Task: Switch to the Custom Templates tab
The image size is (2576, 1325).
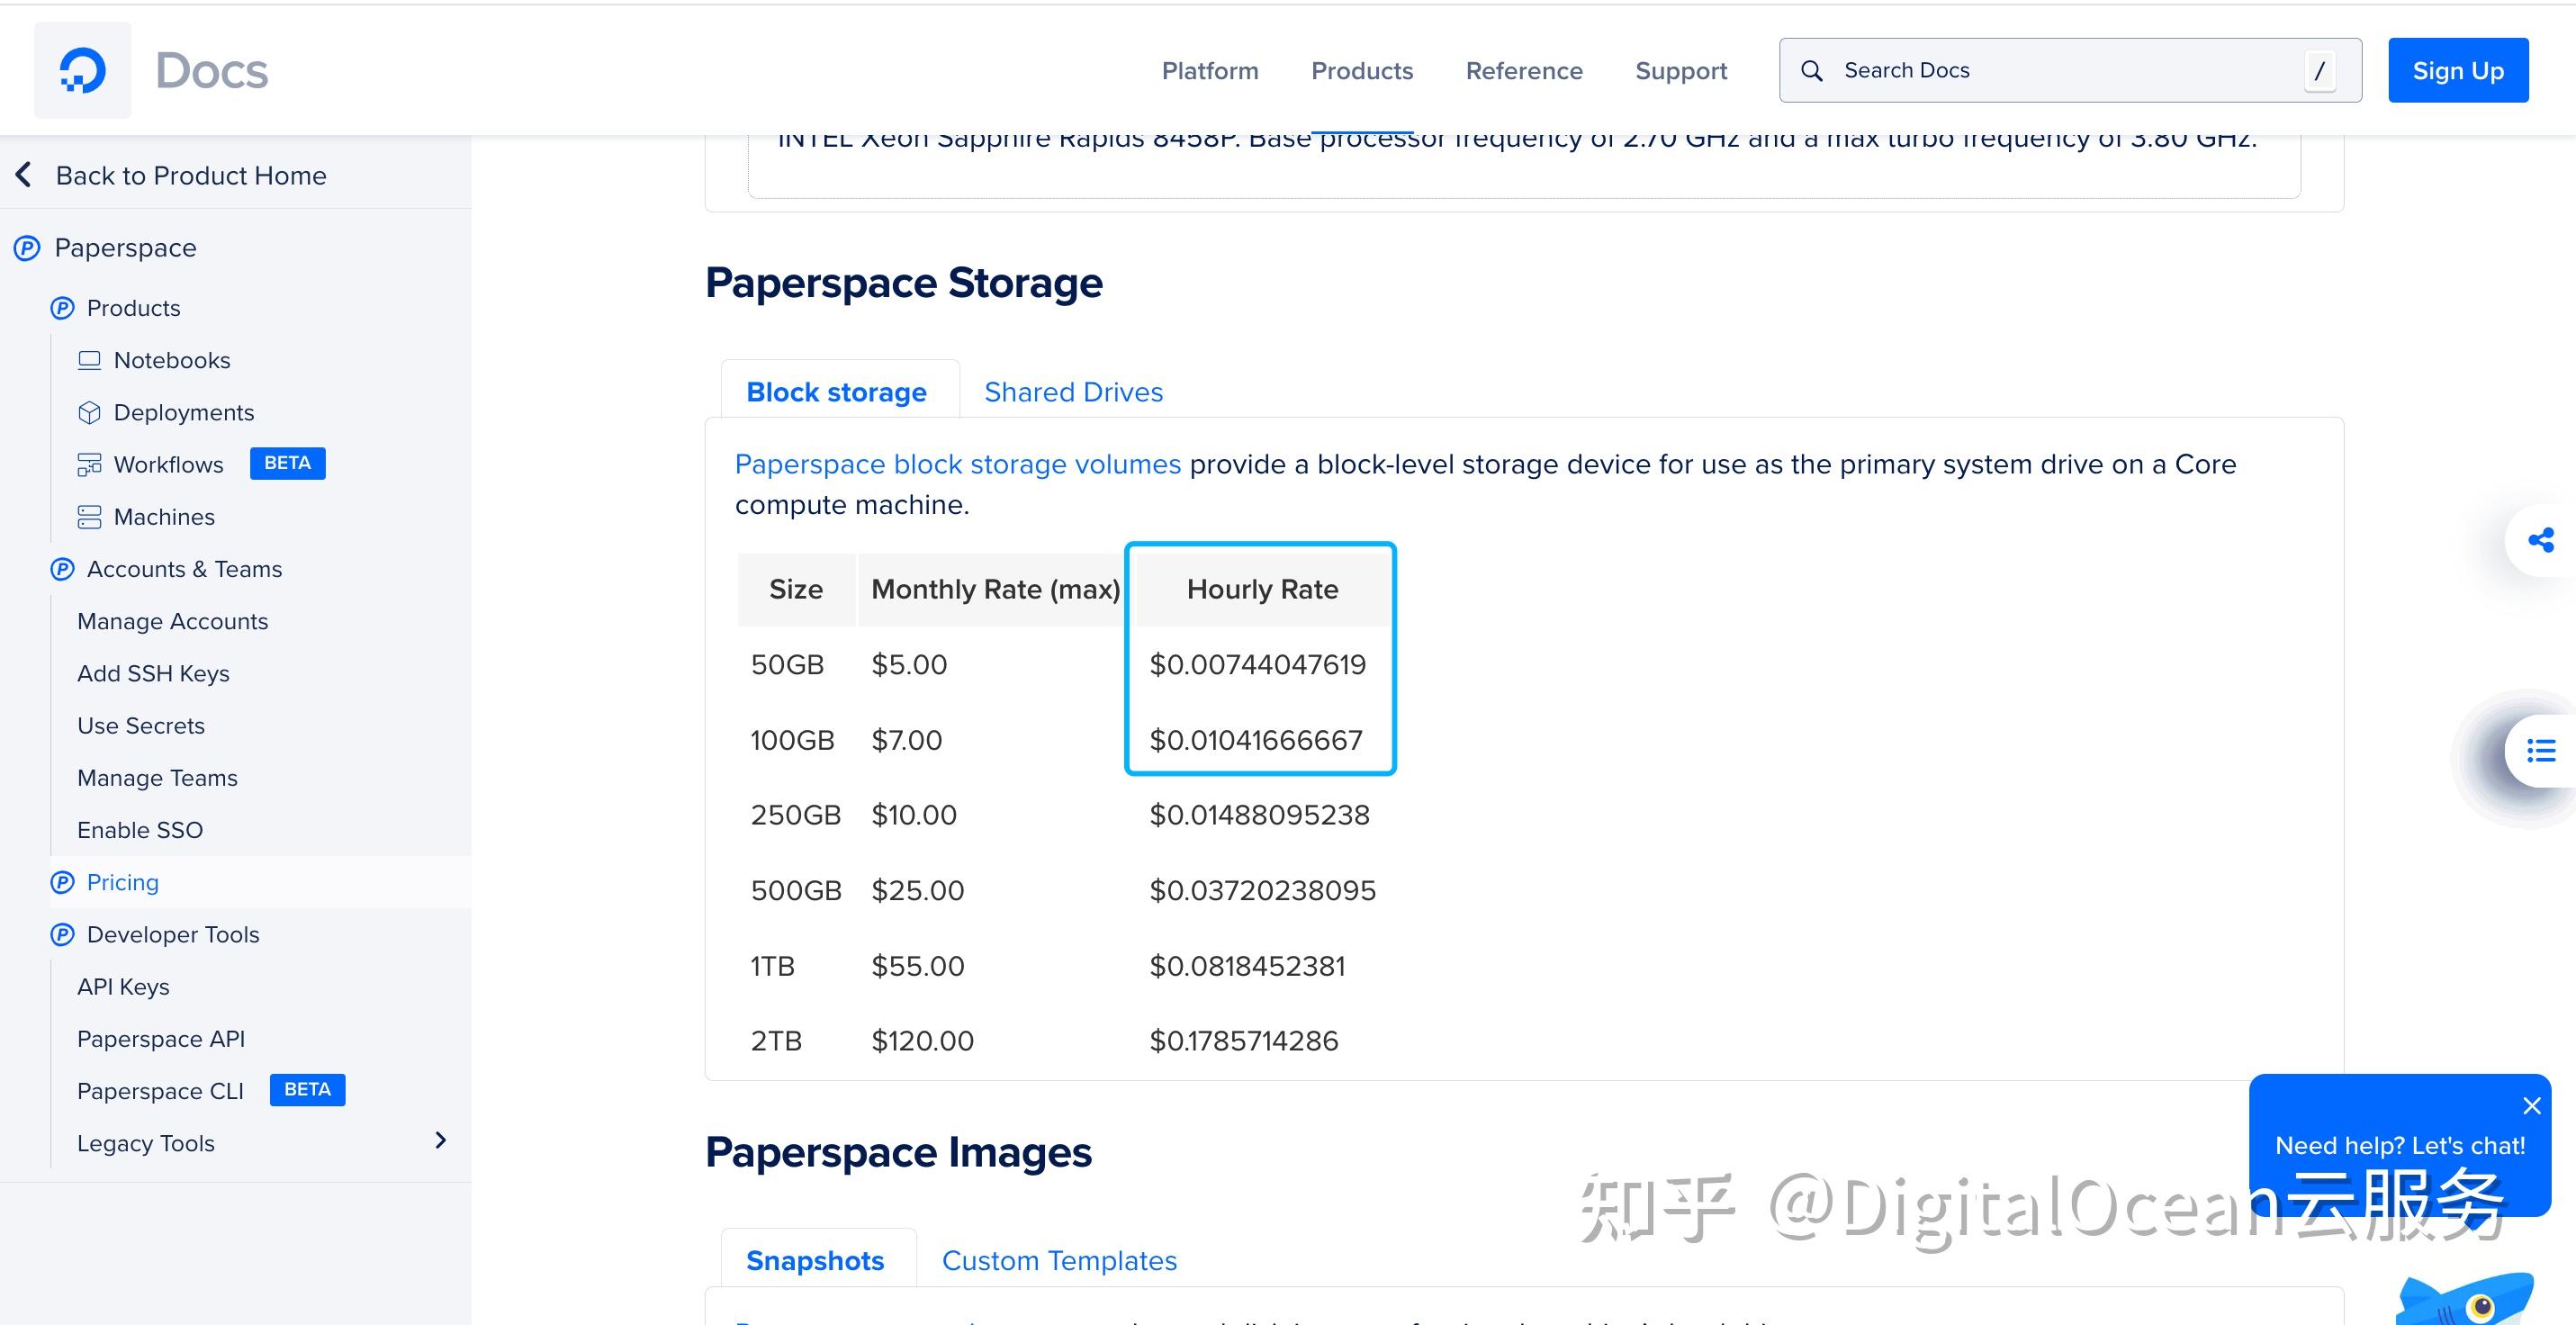Action: point(1059,1260)
